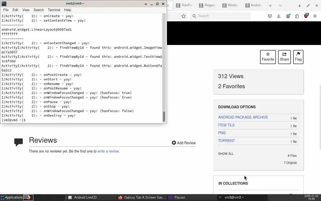Click the Firefox window minimize arrow icon

click(x=299, y=5)
